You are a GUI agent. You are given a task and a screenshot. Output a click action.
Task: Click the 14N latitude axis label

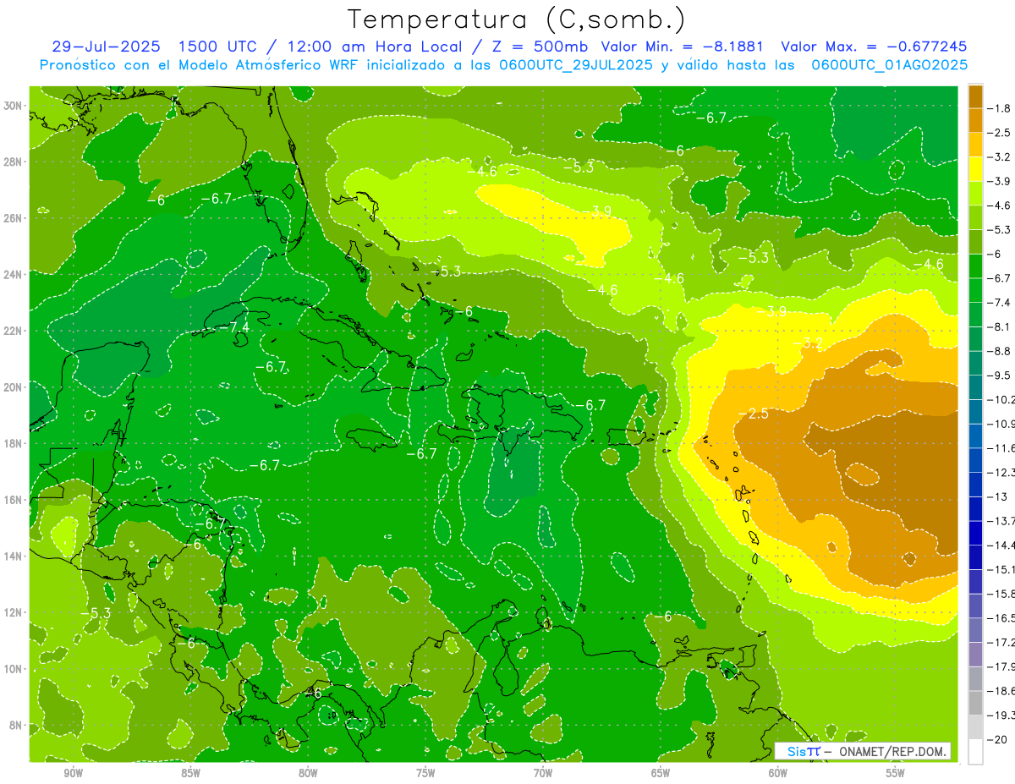[14, 556]
